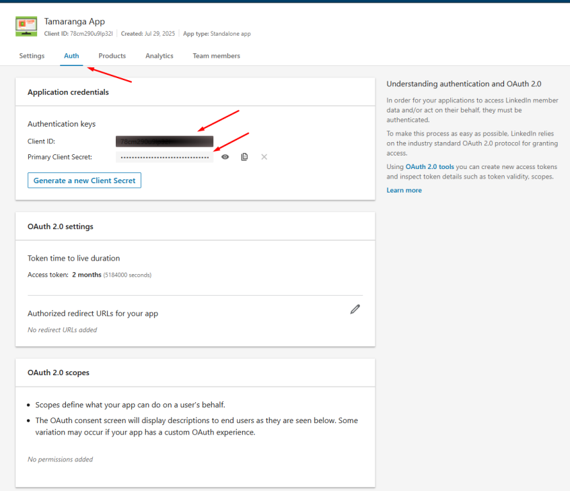570x491 pixels.
Task: Open the OAuth 2.0 tools link
Action: [429, 166]
